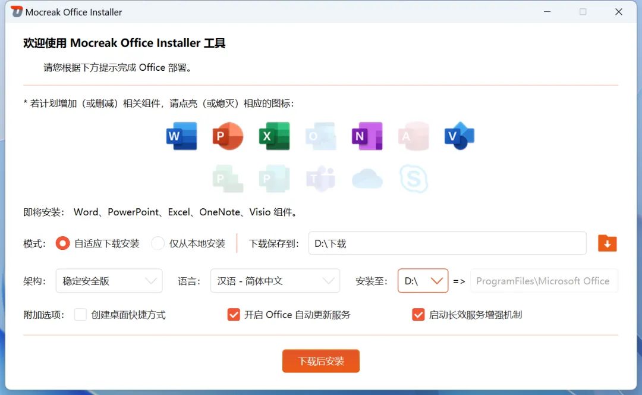Click the 模式 label
The height and width of the screenshot is (395, 642).
point(34,244)
